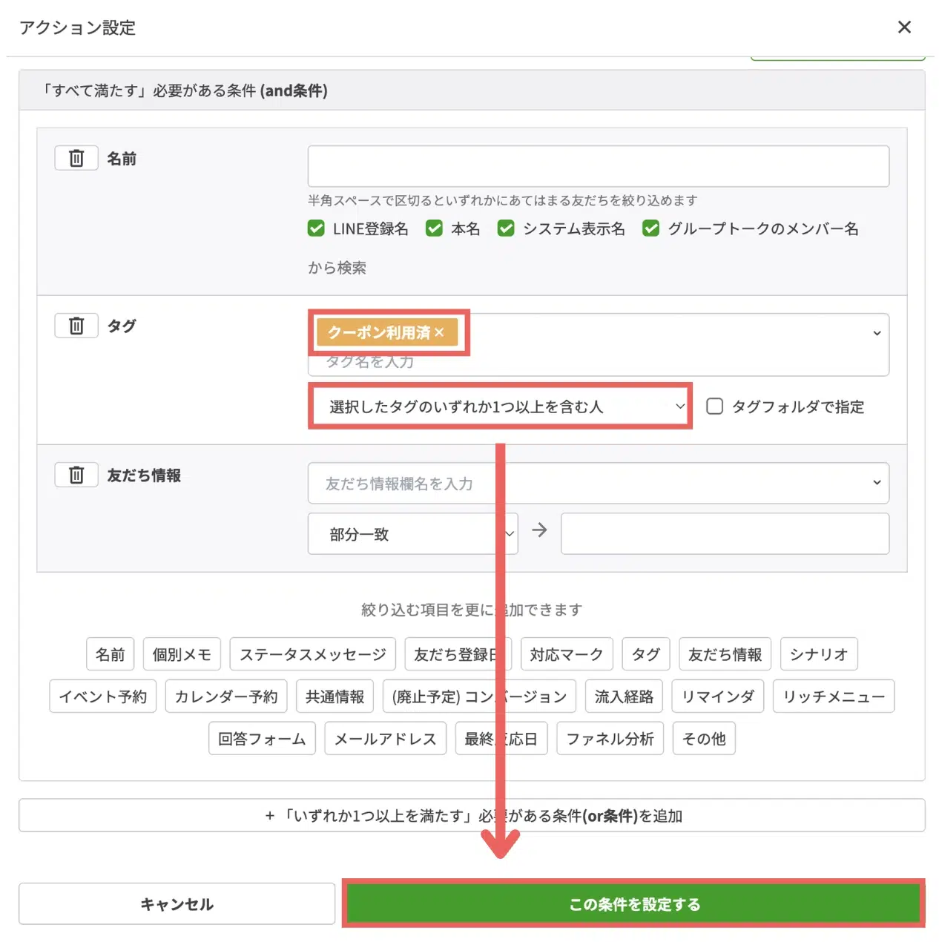Add (廃止予定) コンバージョン filter condition
Viewport: 939px width, 942px height.
tap(479, 696)
